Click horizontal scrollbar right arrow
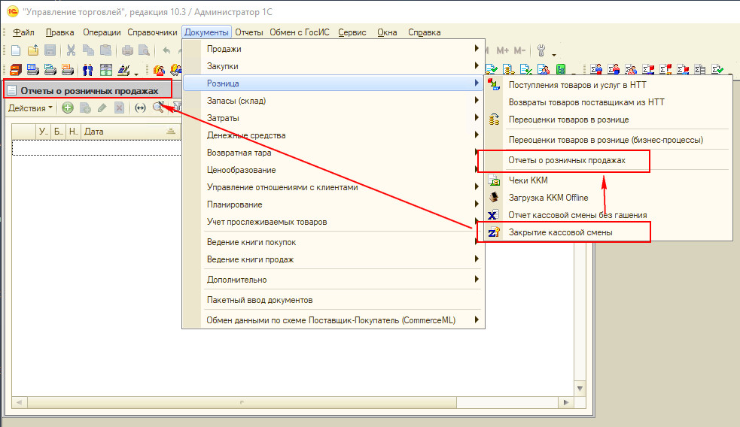Screen dimensions: 740x427 coord(566,402)
